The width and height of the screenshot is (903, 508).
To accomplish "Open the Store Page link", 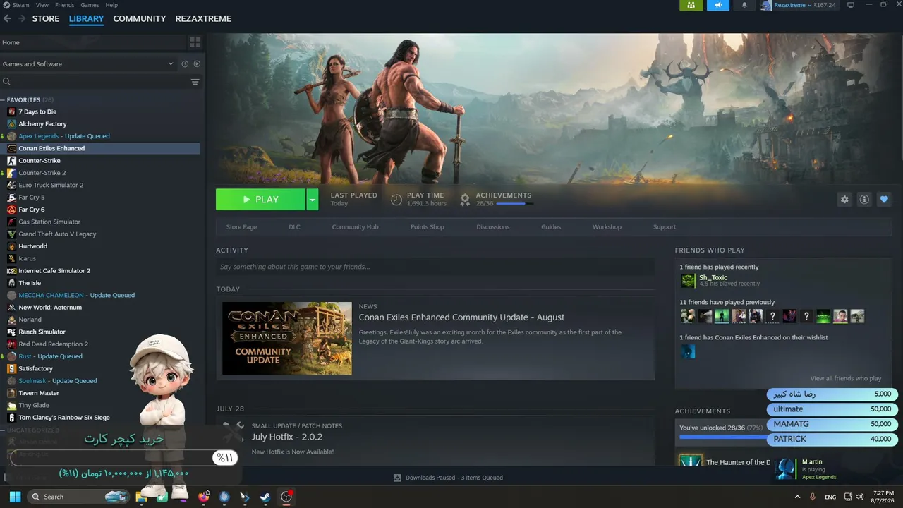I will [241, 227].
